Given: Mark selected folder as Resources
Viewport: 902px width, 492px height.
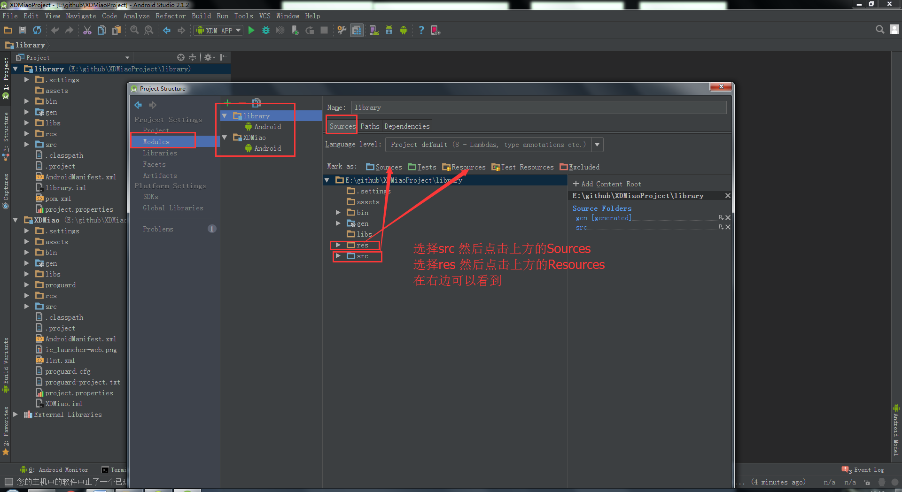Looking at the screenshot, I should click(x=464, y=167).
